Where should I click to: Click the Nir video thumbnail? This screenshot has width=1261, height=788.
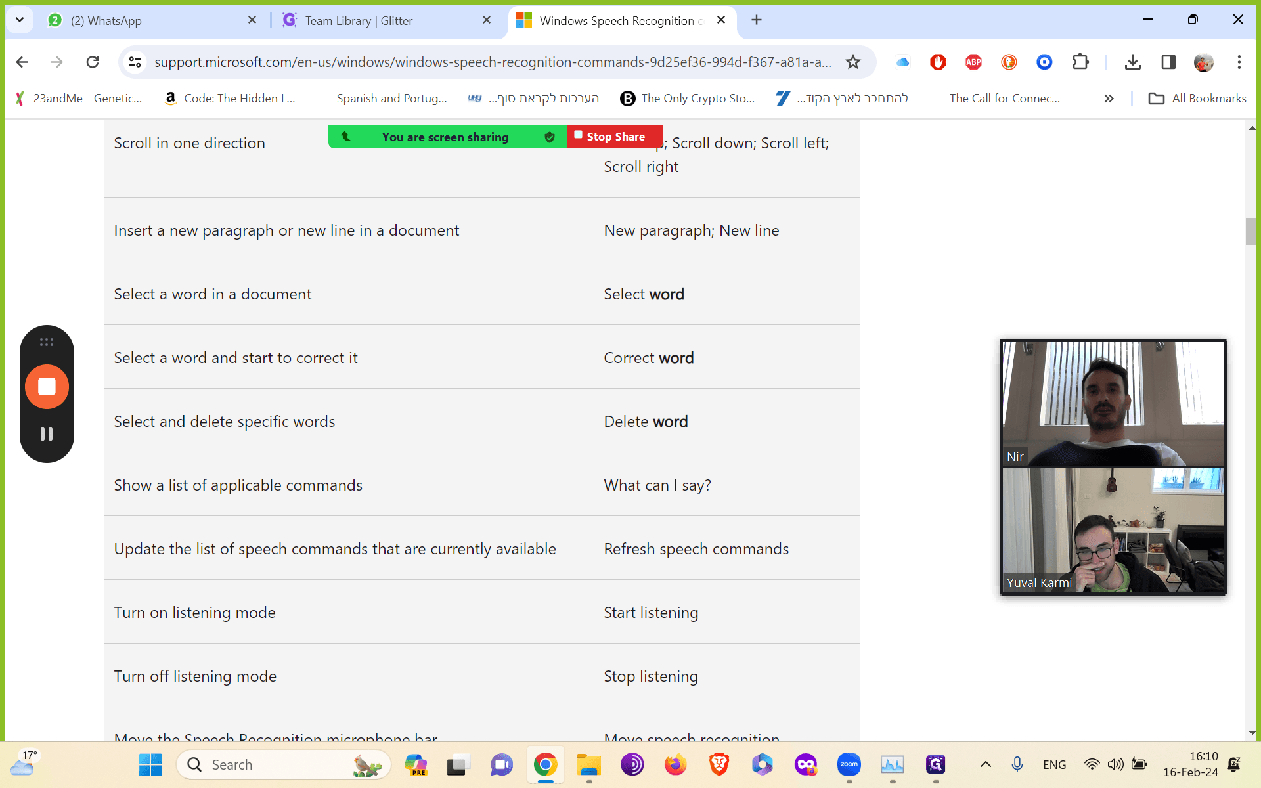click(x=1113, y=404)
